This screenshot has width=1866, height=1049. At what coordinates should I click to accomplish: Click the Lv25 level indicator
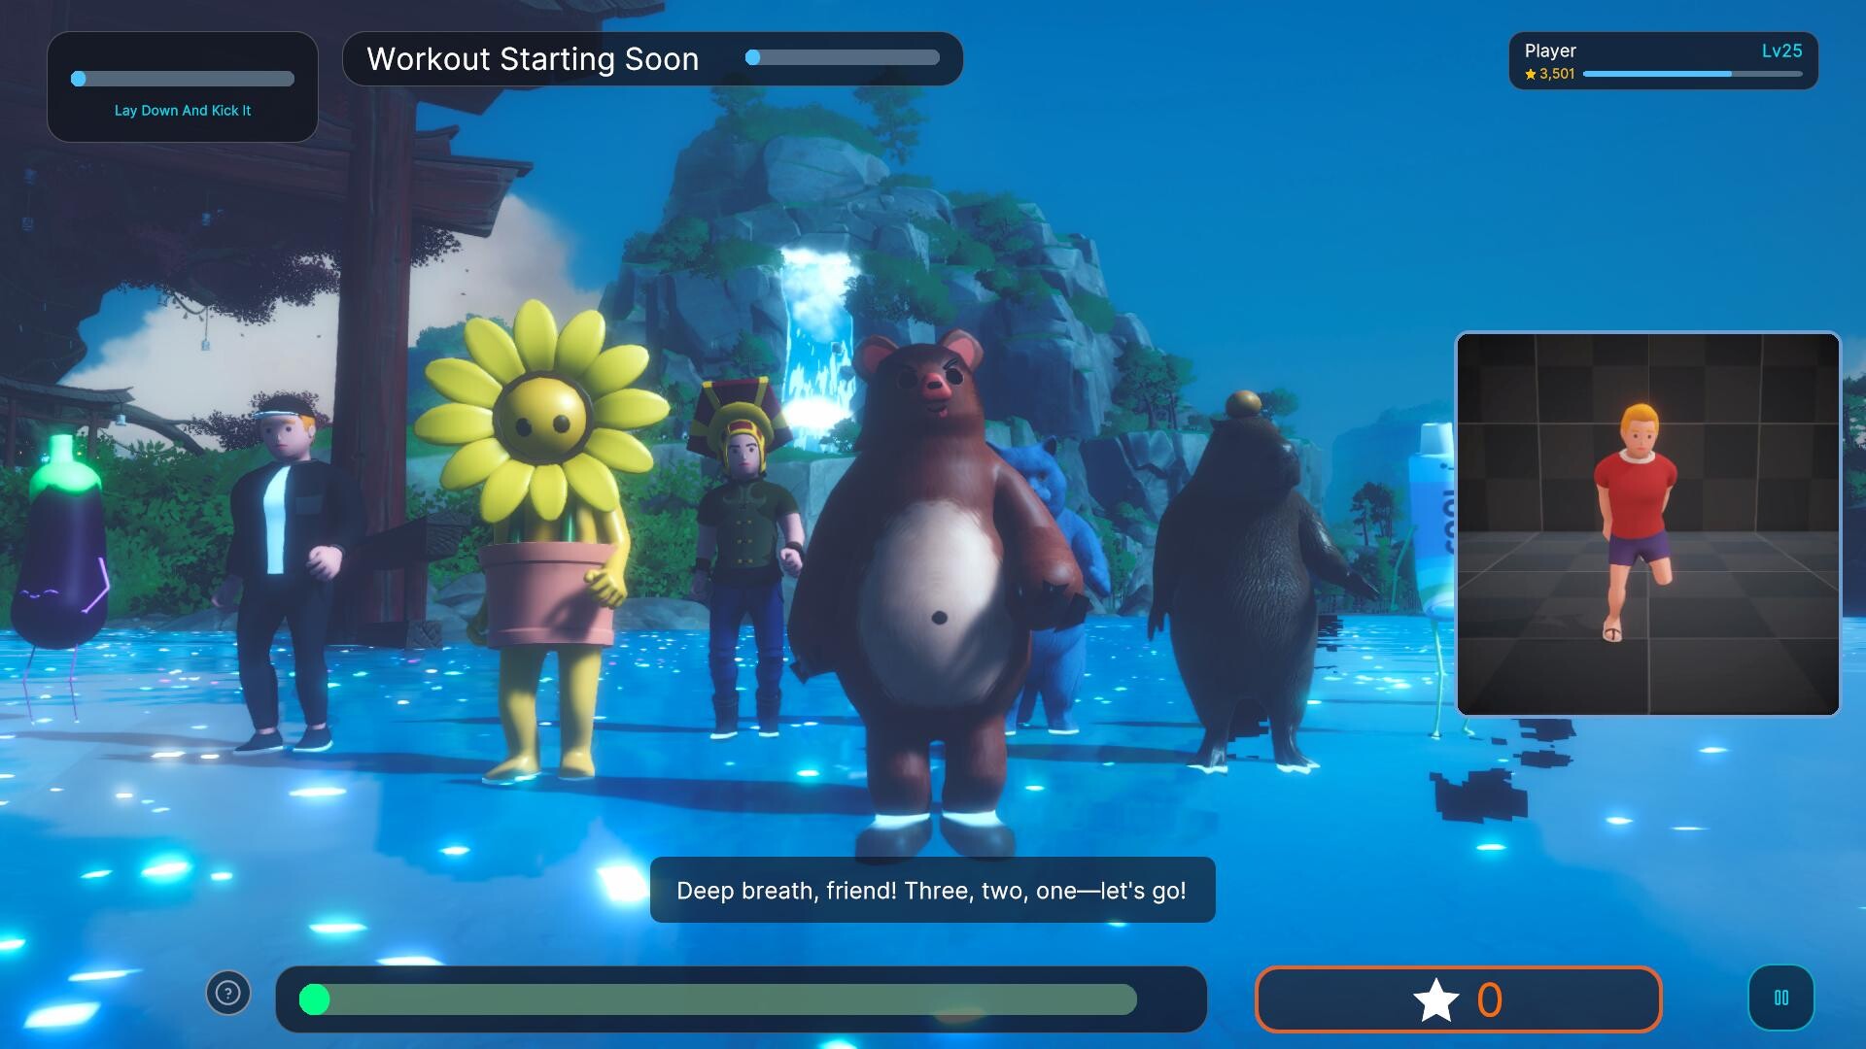pyautogui.click(x=1783, y=51)
